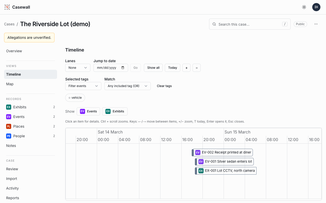
Task: Open Reports in sidebar
Action: click(31, 198)
